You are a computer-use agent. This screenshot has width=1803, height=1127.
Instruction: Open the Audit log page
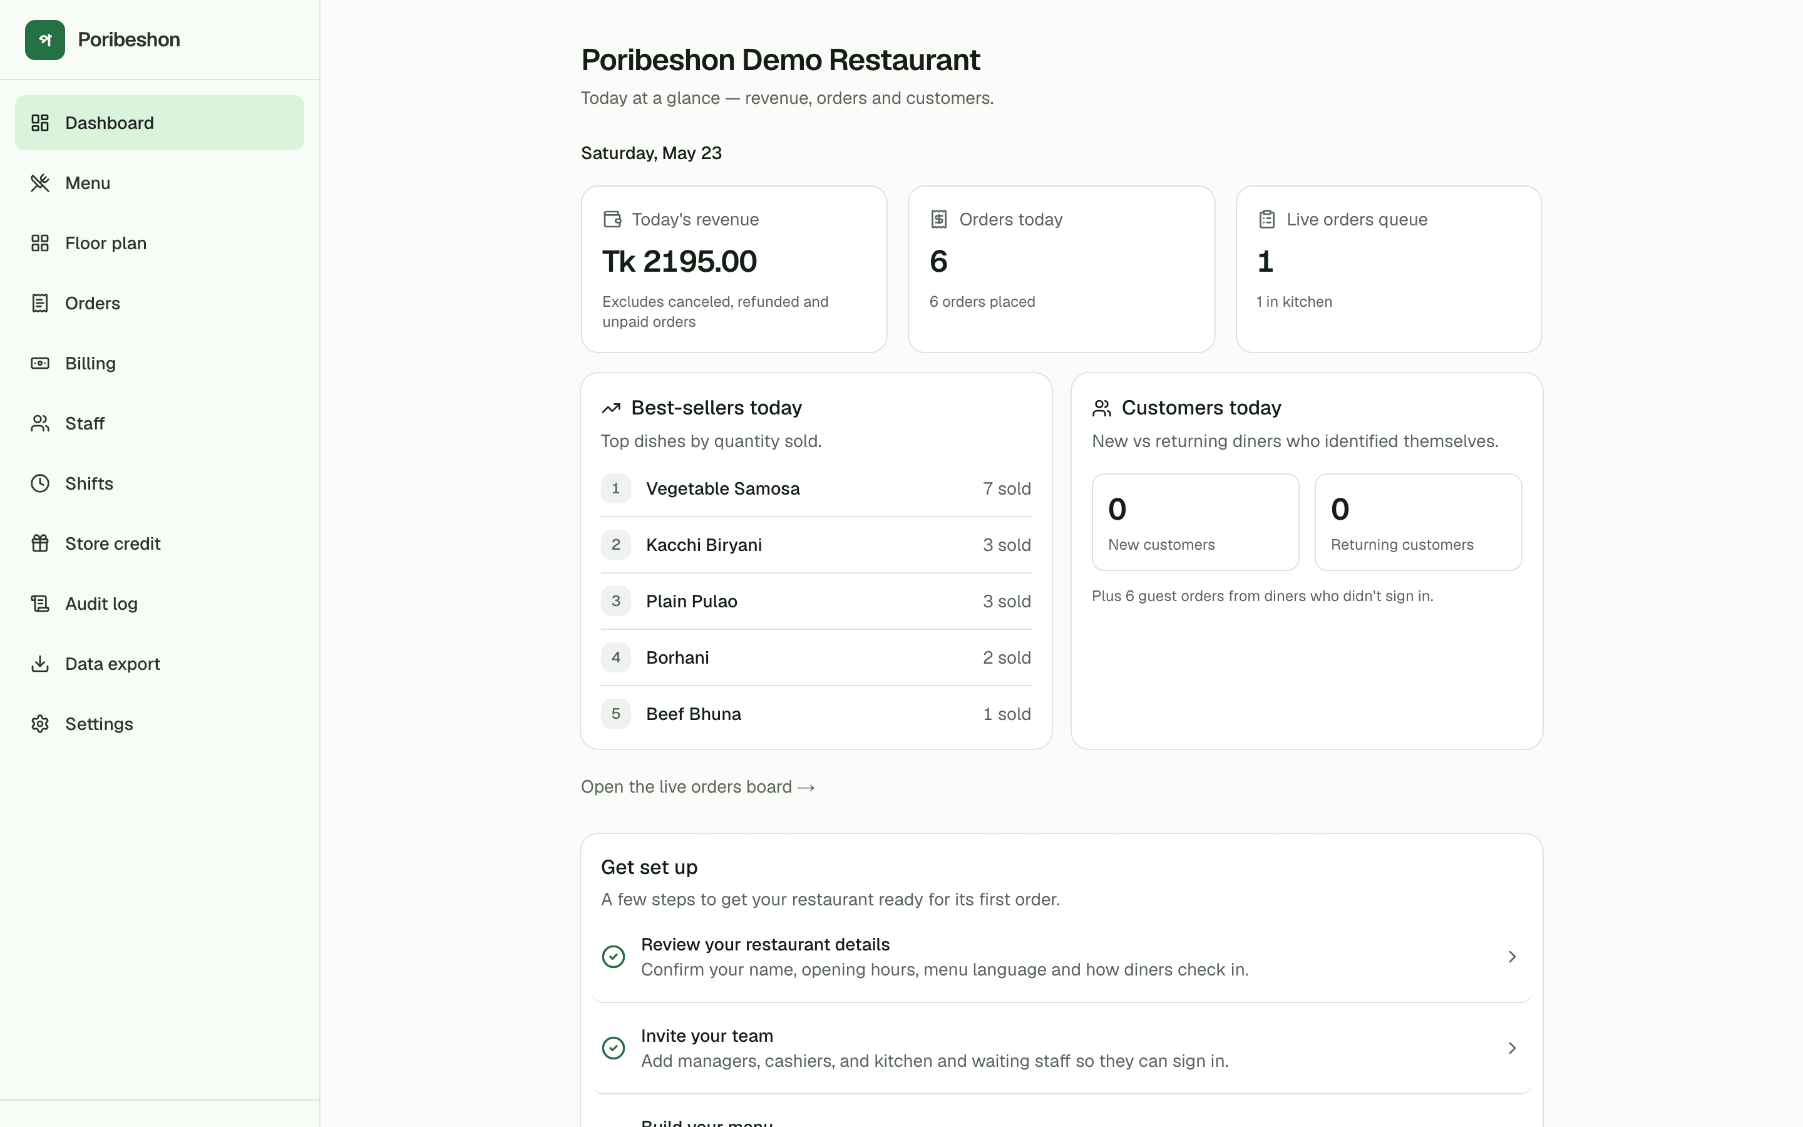coord(160,604)
